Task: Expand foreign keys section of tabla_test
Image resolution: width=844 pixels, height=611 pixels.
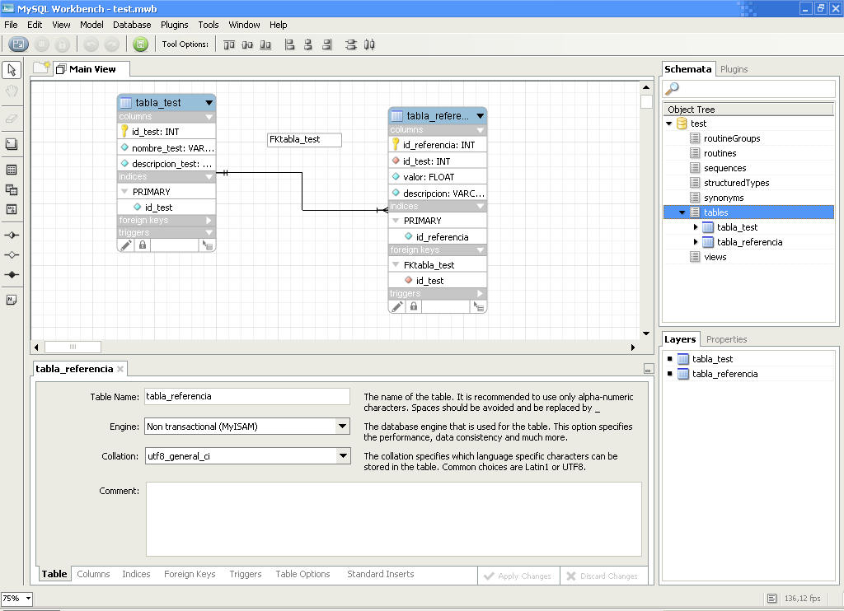Action: click(209, 221)
